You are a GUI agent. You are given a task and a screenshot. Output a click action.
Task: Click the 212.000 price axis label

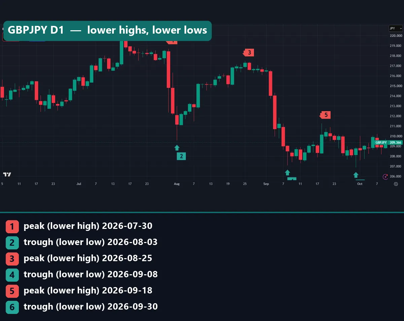396,116
